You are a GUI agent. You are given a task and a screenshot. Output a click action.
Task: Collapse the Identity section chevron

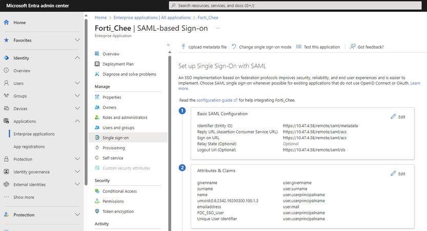(77, 58)
